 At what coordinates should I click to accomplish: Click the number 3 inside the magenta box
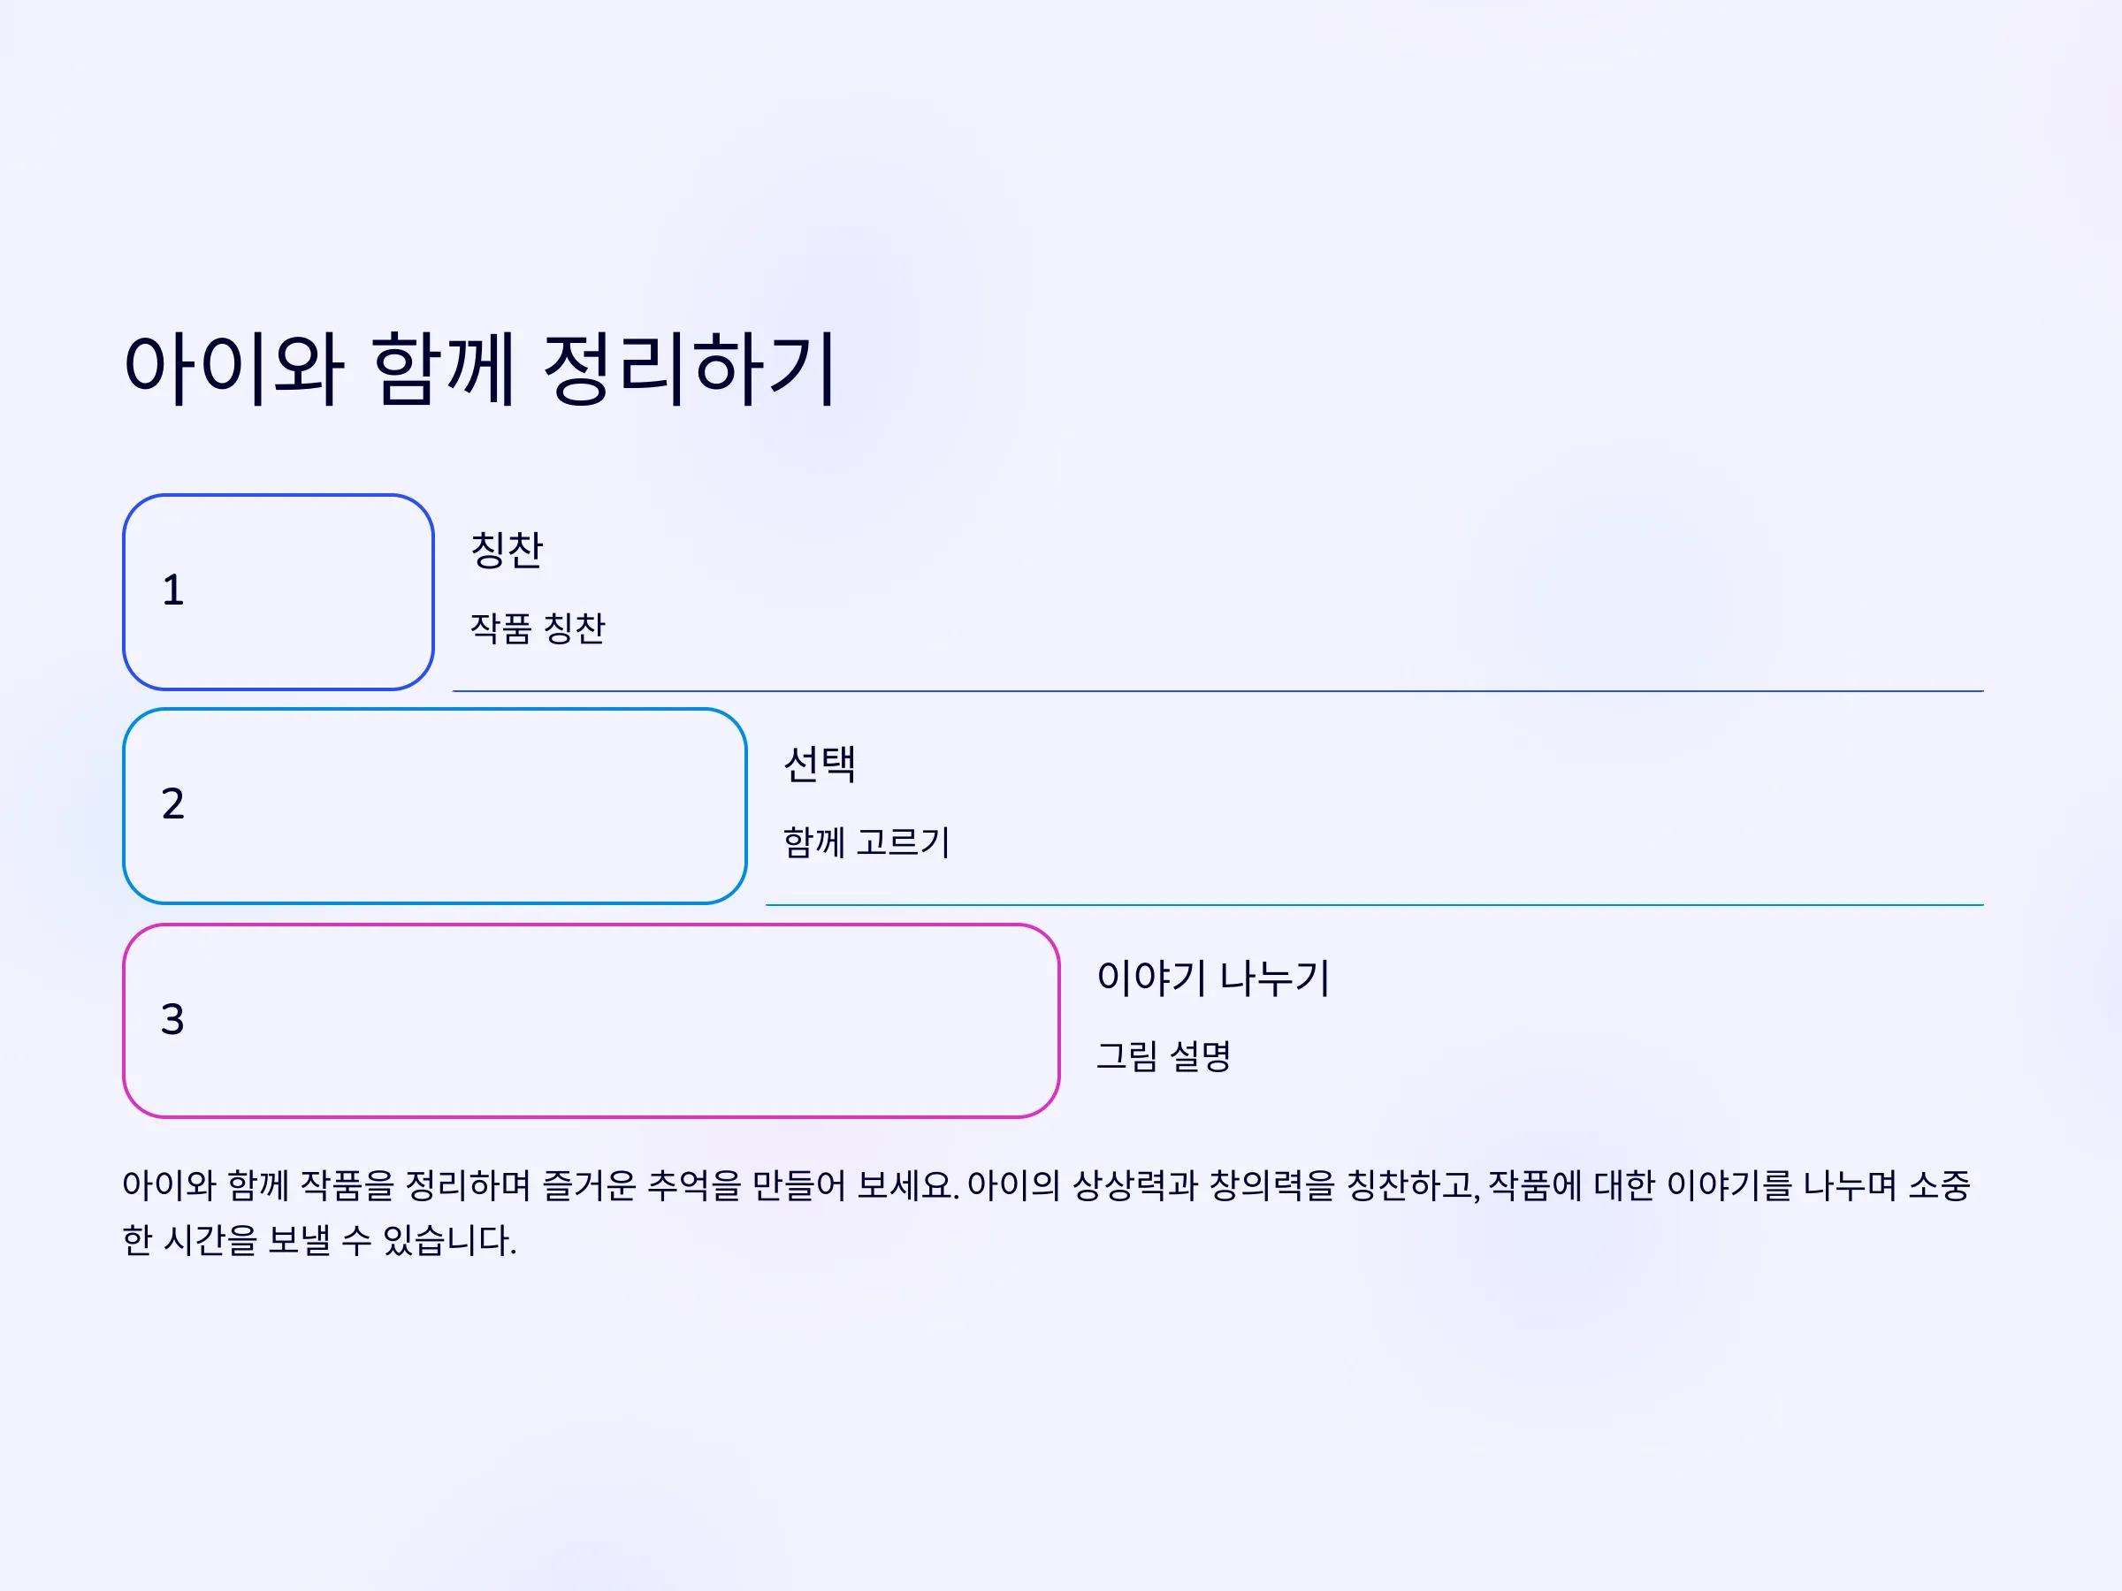tap(172, 1019)
